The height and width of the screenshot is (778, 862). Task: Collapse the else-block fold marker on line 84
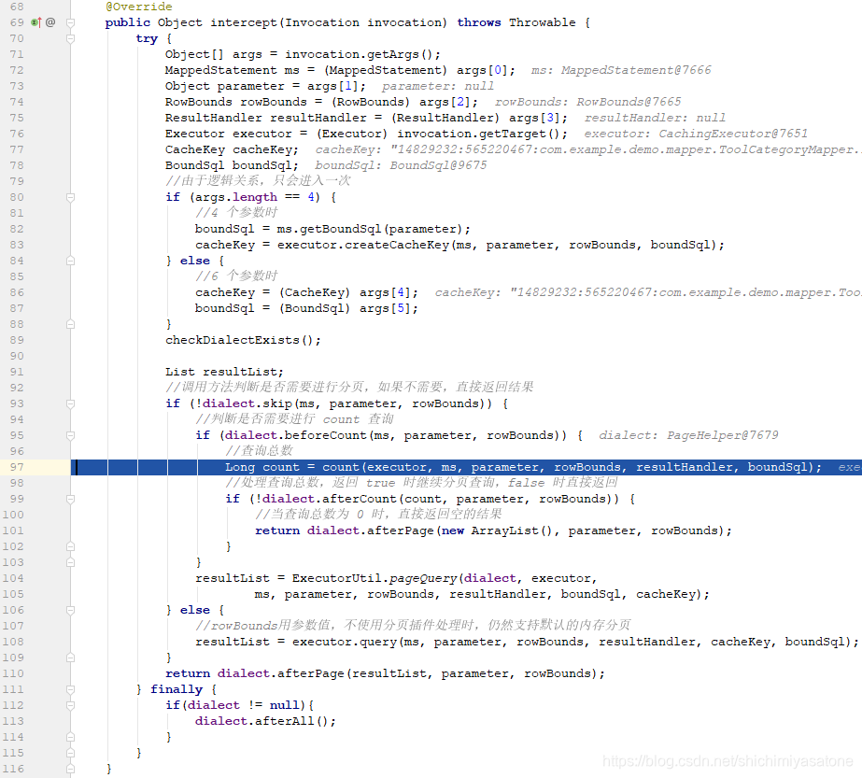click(71, 262)
